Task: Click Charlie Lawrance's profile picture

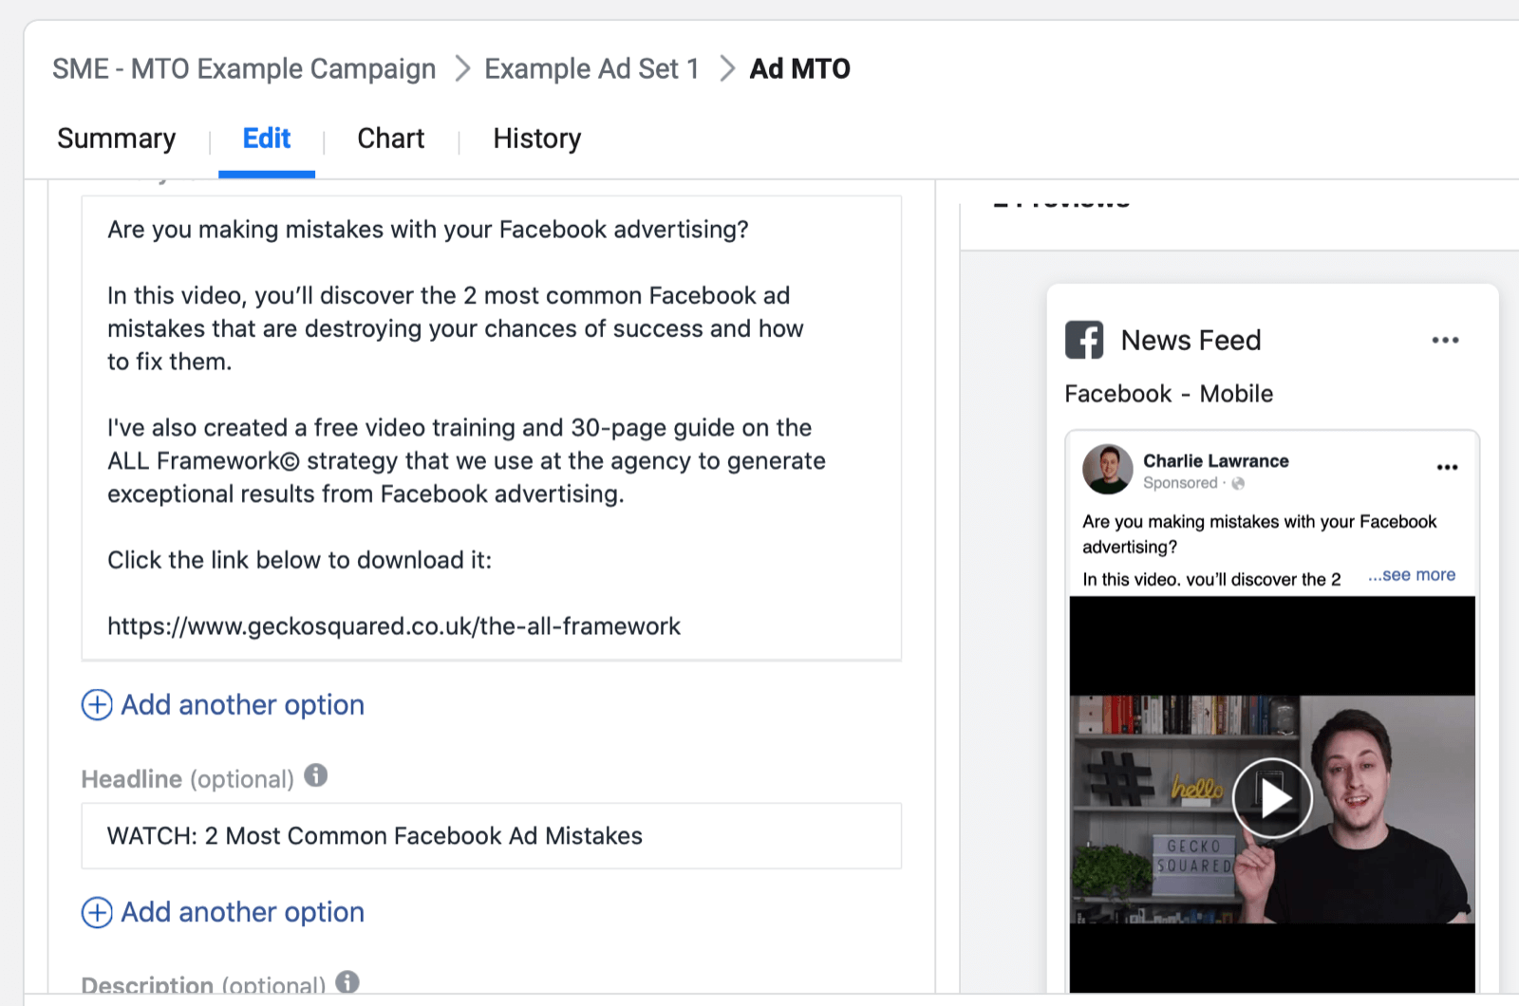Action: coord(1108,469)
